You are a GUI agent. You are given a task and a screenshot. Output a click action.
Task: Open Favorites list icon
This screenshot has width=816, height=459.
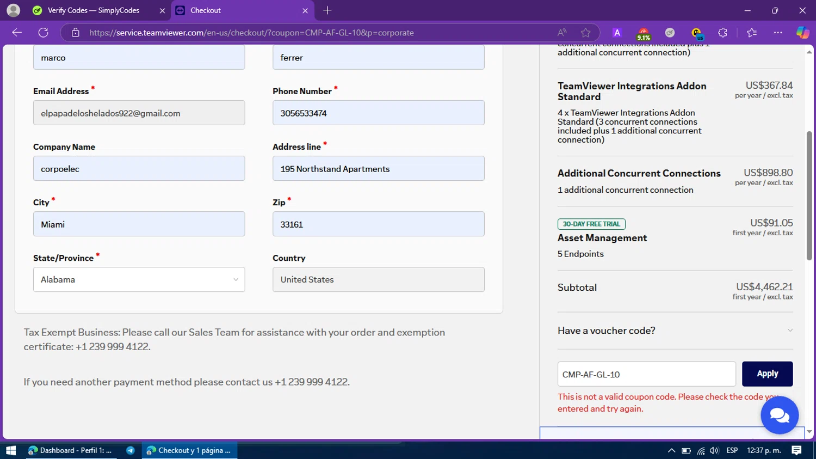752,33
